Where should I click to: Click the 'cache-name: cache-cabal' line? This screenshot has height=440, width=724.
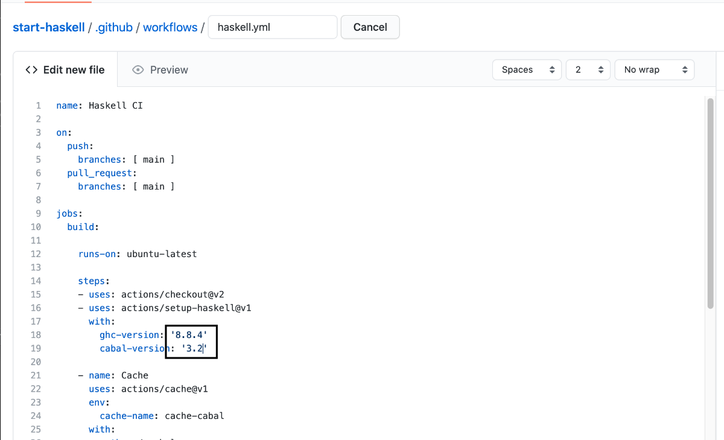pyautogui.click(x=162, y=416)
